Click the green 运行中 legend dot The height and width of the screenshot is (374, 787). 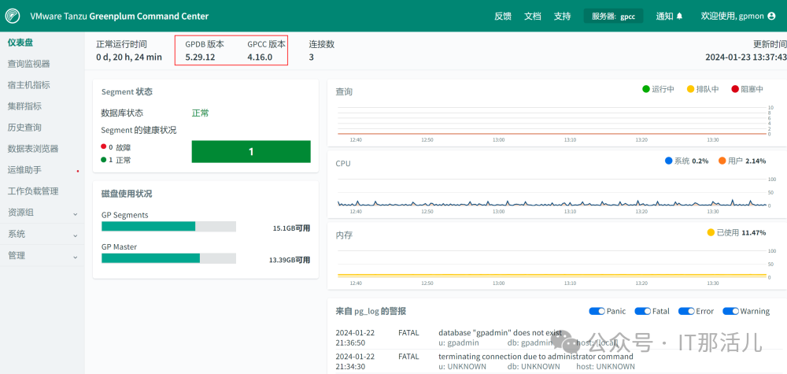click(646, 89)
